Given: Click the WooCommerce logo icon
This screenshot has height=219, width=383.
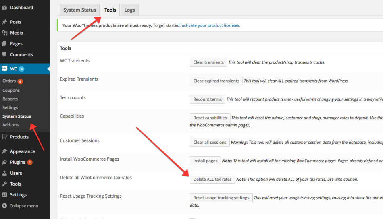Looking at the screenshot, I should (4, 68).
